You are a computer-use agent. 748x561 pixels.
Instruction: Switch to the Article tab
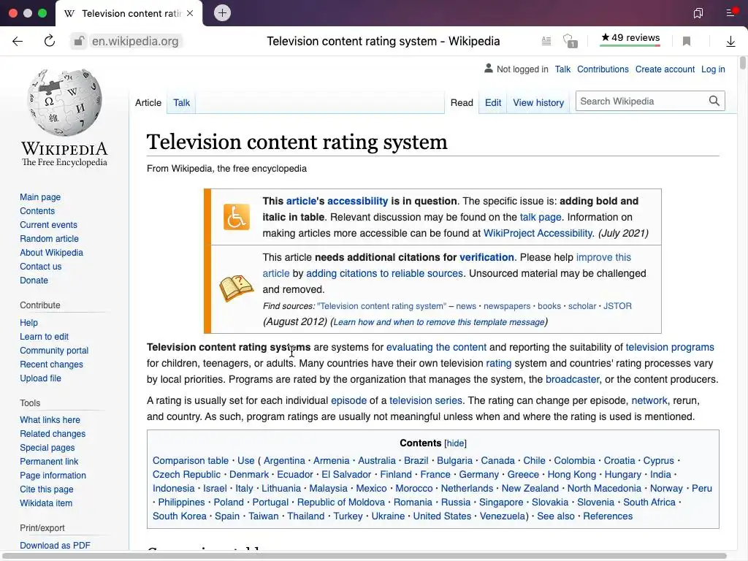(x=148, y=102)
